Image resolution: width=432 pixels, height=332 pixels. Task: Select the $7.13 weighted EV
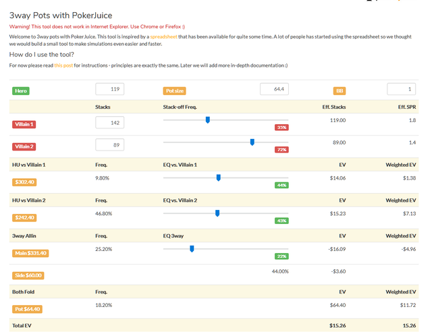tap(410, 213)
